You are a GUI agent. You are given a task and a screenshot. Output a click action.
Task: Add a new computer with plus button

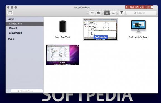coord(92,13)
